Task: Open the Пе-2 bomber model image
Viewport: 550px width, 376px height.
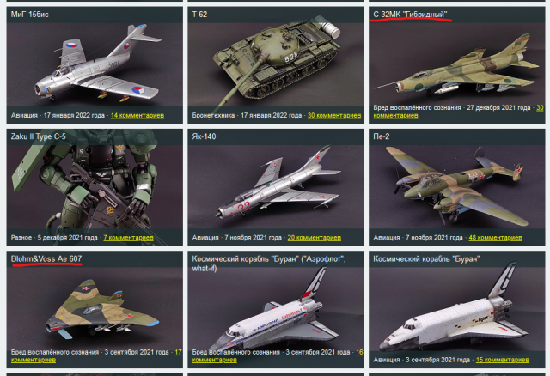Action: (x=457, y=187)
